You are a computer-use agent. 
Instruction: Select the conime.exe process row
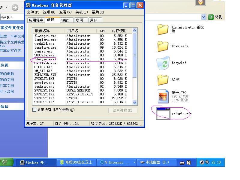click(82, 51)
